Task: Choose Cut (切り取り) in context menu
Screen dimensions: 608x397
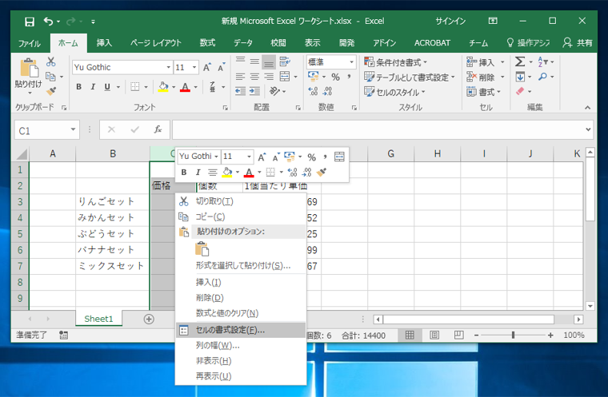Action: 241,201
